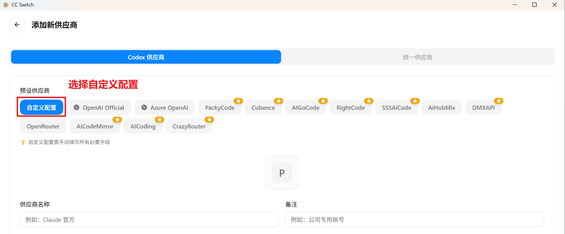
Task: Click the OpenAI logo in Azure OpenAI
Action: (x=144, y=108)
